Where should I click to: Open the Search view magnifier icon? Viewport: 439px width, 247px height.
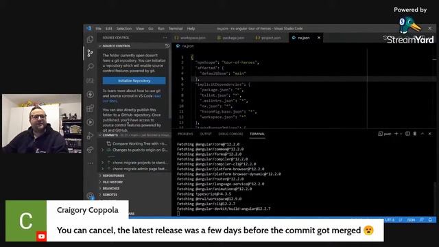pyautogui.click(x=90, y=67)
